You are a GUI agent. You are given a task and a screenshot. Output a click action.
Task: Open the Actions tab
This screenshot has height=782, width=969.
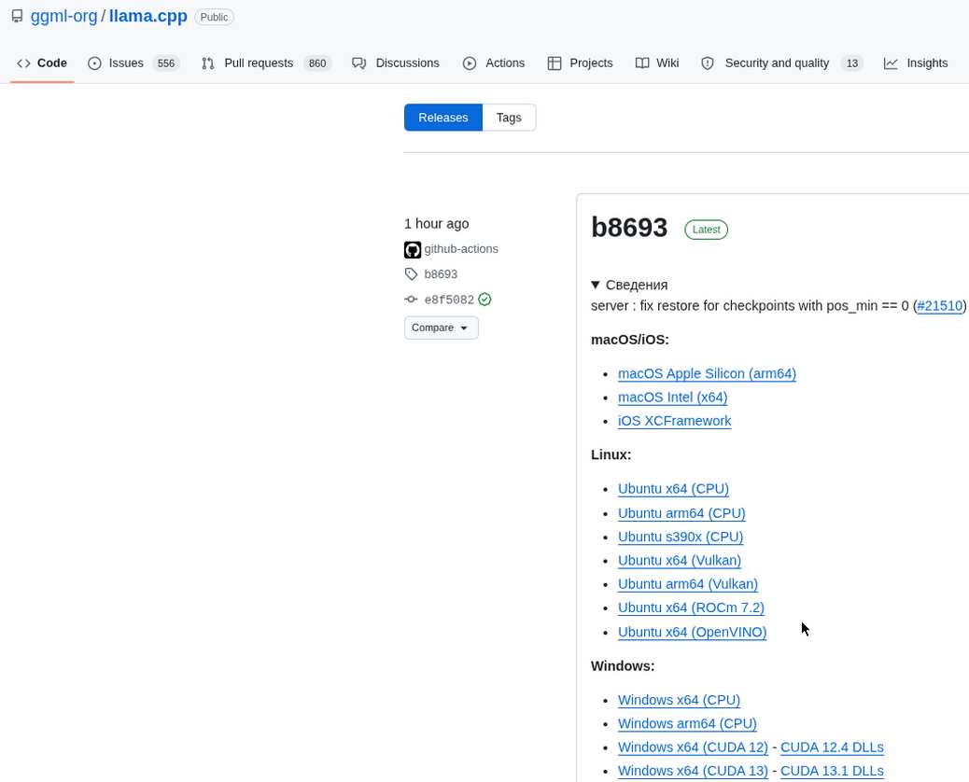tap(494, 63)
